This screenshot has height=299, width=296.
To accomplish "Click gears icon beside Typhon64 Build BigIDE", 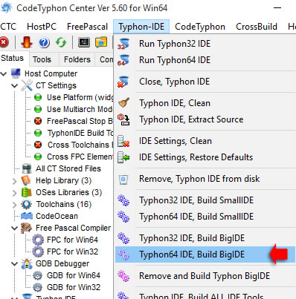I will click(x=123, y=254).
